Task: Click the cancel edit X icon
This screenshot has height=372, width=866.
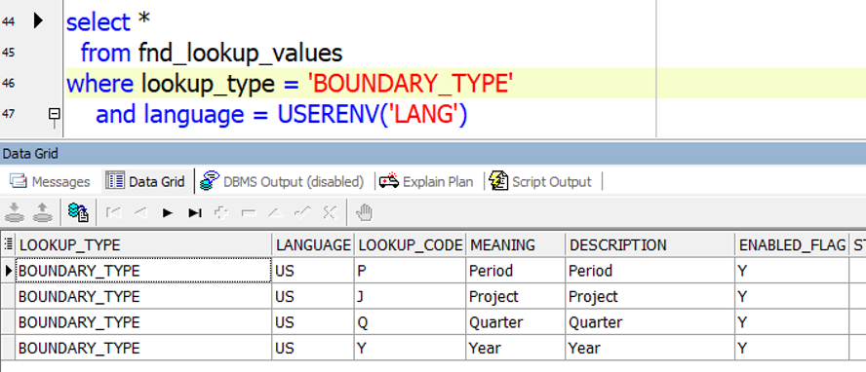Action: tap(330, 212)
